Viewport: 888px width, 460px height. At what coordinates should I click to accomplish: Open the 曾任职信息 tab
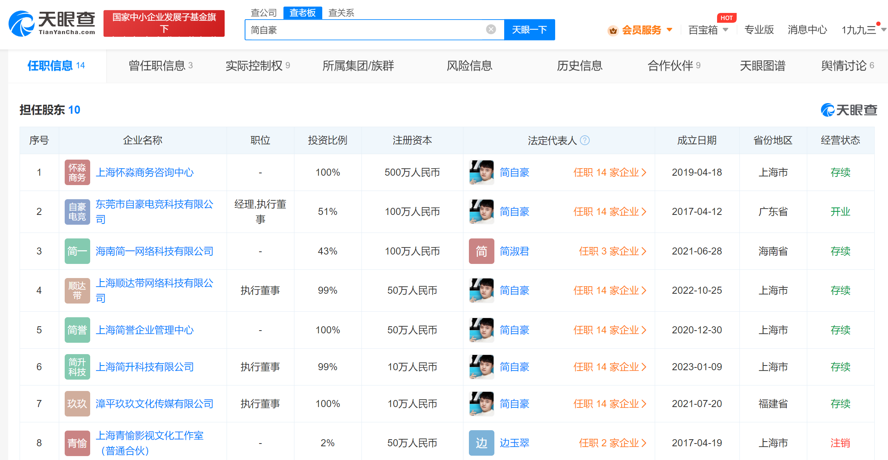161,65
